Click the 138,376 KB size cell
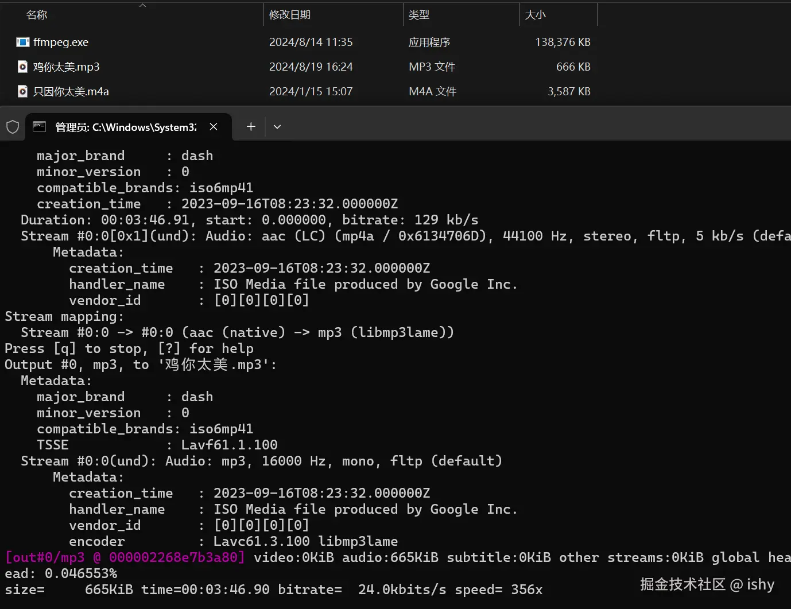 click(x=563, y=42)
